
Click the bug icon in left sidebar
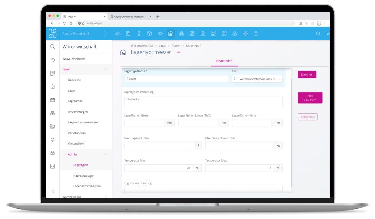[52, 153]
